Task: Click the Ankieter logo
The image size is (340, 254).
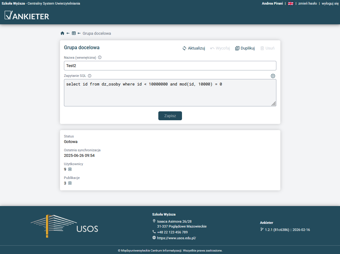Action: click(x=27, y=15)
